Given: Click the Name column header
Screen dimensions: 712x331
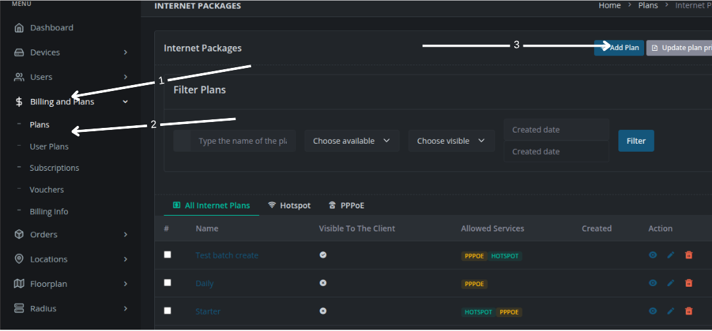Looking at the screenshot, I should coord(207,228).
